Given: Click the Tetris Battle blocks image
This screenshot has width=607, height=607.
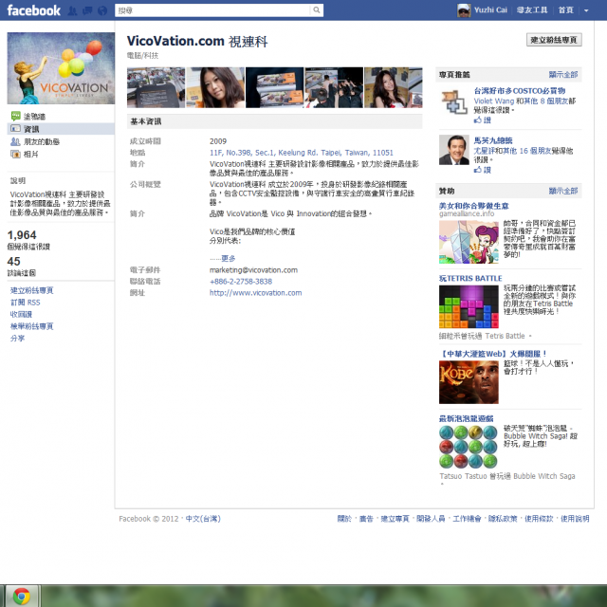Looking at the screenshot, I should tap(469, 307).
